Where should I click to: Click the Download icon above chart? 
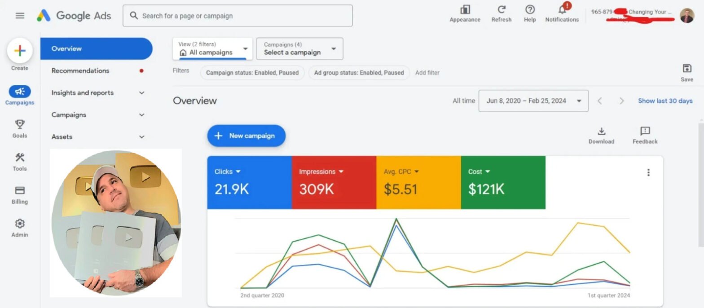coord(601,132)
